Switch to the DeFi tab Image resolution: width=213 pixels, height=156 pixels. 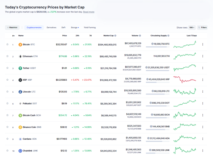64,28
